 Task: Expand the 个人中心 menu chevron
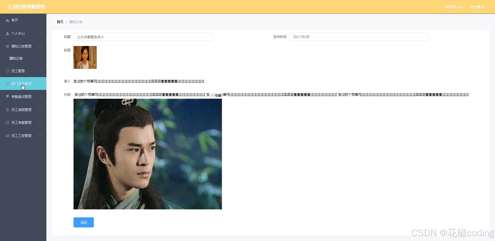pos(40,33)
